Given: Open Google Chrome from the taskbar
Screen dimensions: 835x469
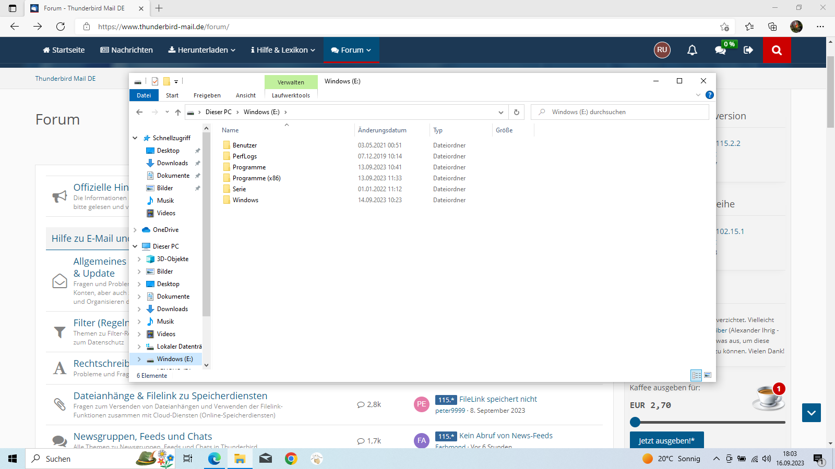Looking at the screenshot, I should click(291, 459).
